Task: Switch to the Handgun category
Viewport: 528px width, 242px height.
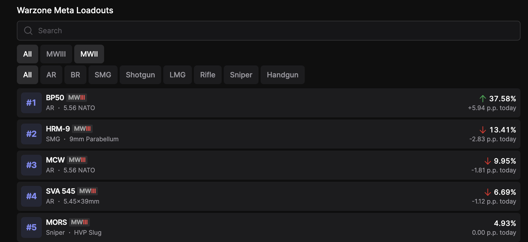Action: (x=282, y=75)
